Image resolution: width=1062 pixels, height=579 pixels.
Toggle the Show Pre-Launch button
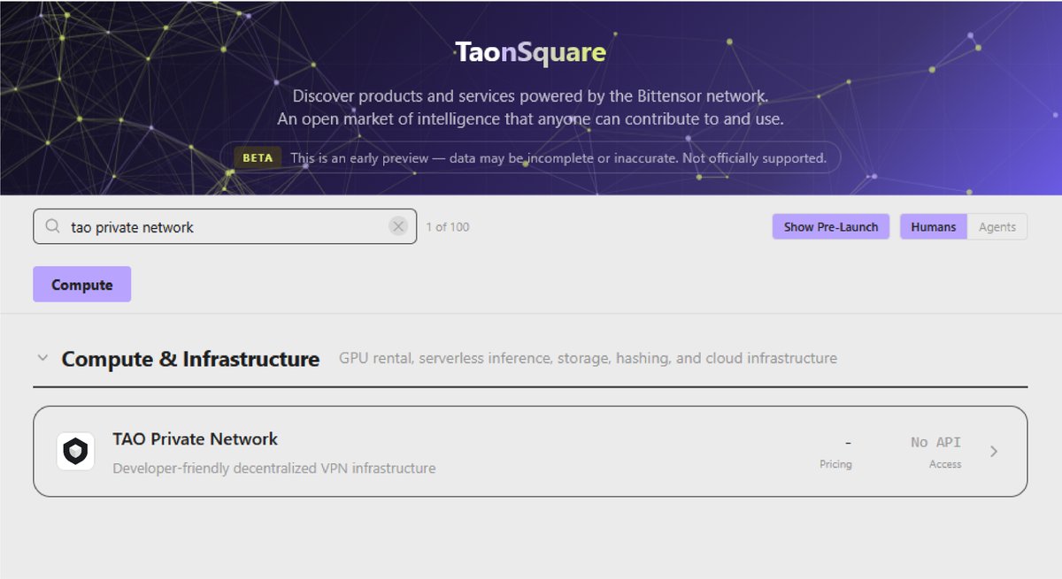click(831, 226)
